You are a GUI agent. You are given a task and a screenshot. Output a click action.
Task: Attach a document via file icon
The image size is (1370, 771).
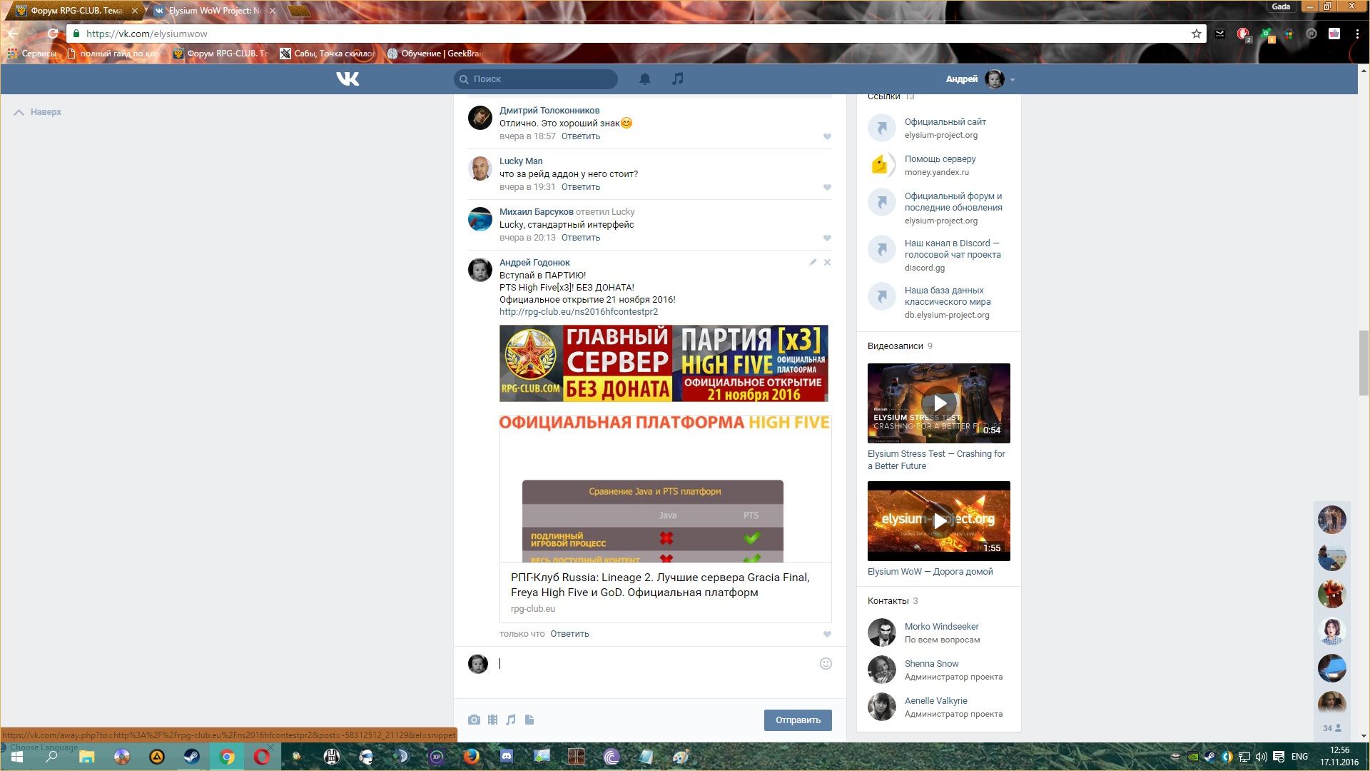(x=529, y=720)
